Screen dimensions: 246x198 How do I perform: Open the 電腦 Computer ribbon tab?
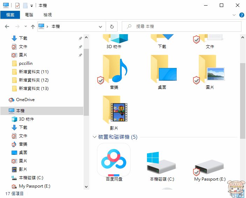click(29, 15)
